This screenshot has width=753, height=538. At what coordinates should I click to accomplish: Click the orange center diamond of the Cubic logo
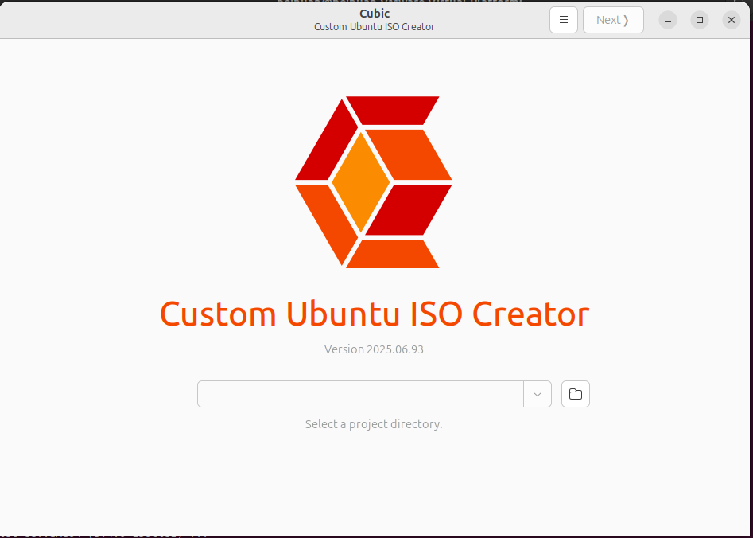[361, 181]
